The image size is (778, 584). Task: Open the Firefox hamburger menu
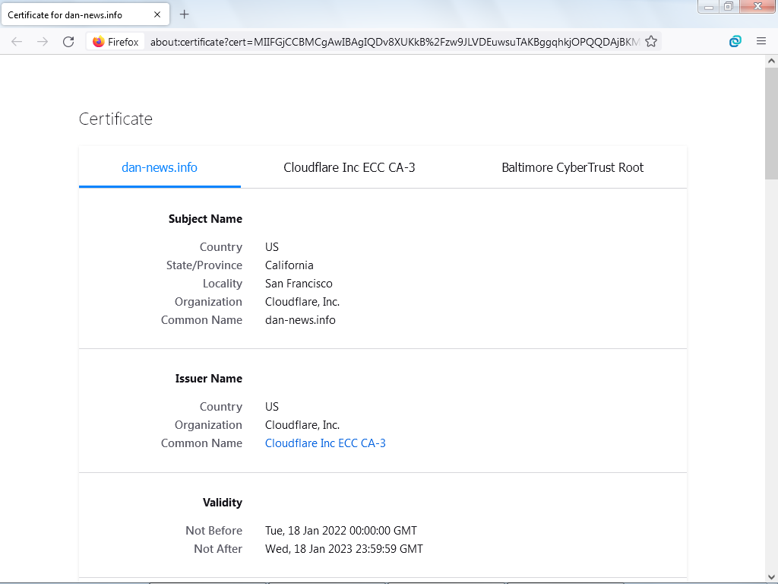coord(761,42)
